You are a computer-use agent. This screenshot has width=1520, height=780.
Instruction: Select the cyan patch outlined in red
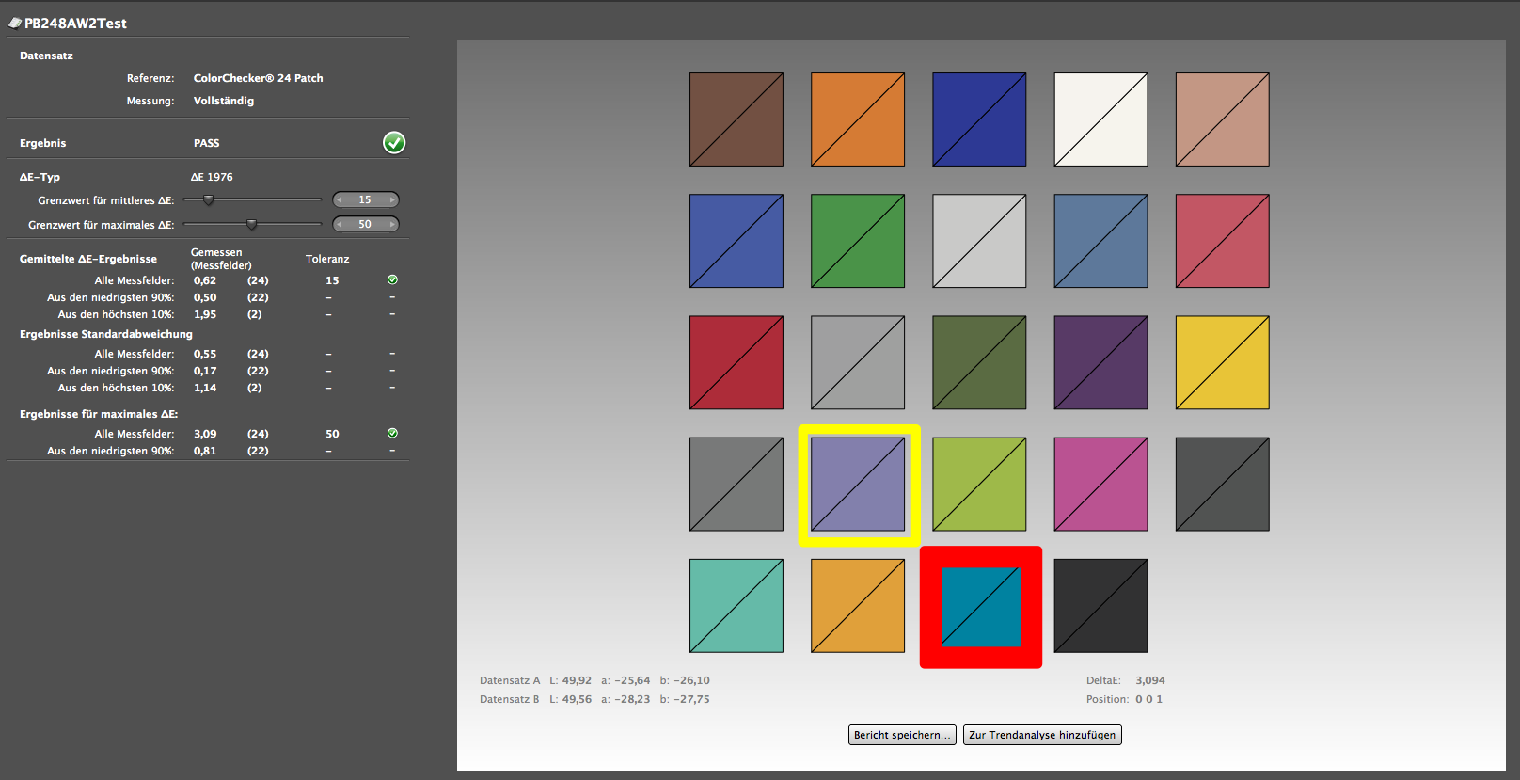(x=980, y=607)
